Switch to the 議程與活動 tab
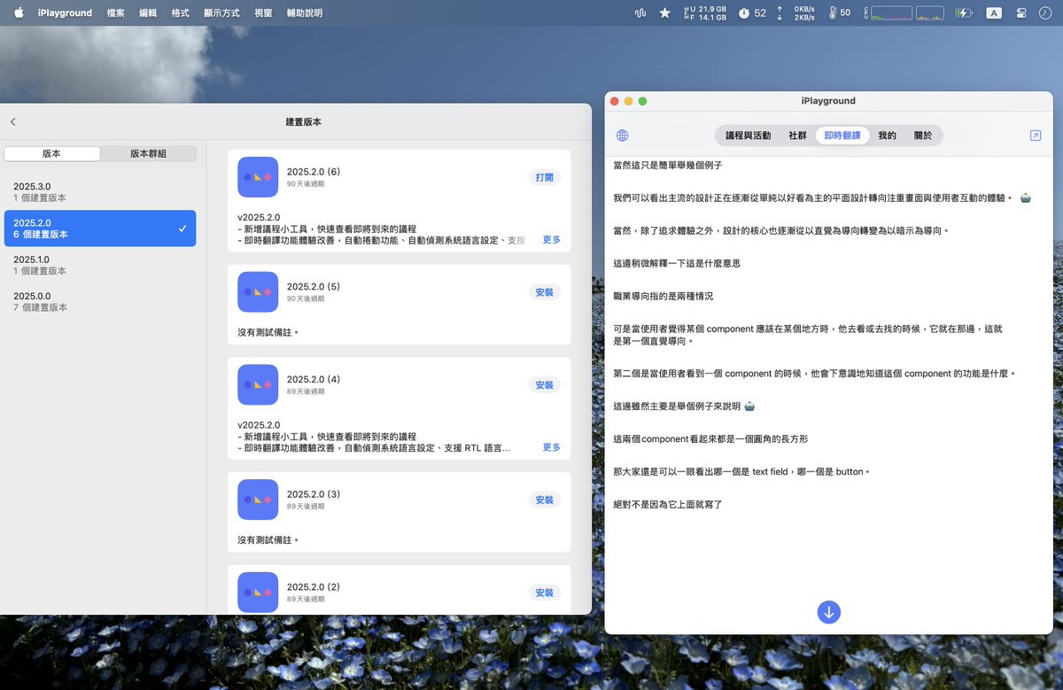This screenshot has width=1063, height=690. point(748,136)
